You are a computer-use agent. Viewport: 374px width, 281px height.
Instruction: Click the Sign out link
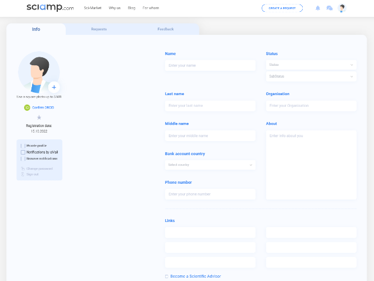point(33,174)
